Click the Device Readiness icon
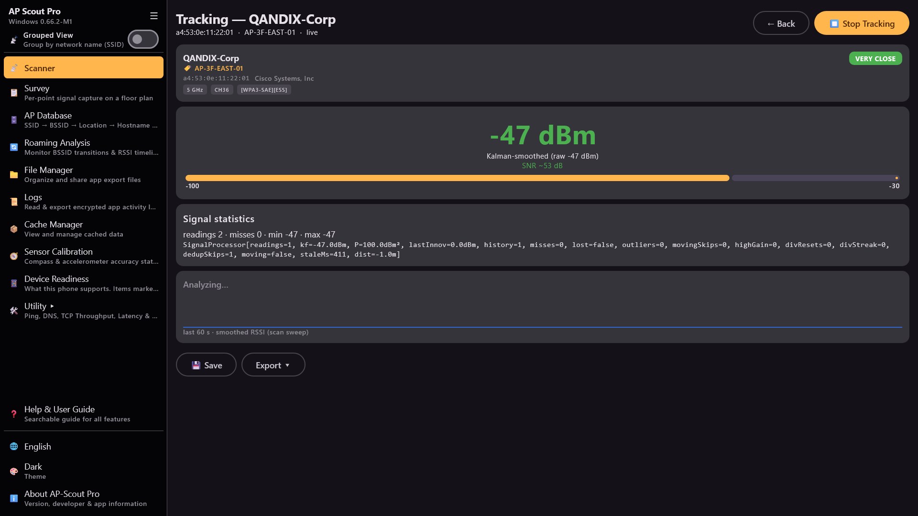 14,283
